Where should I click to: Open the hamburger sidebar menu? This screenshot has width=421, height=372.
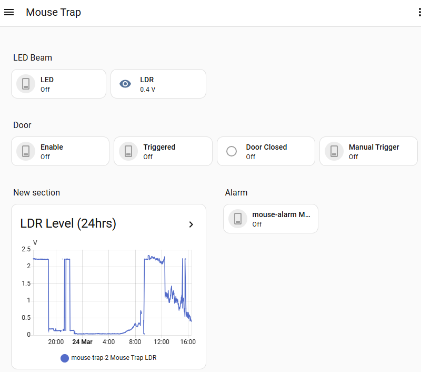(9, 12)
